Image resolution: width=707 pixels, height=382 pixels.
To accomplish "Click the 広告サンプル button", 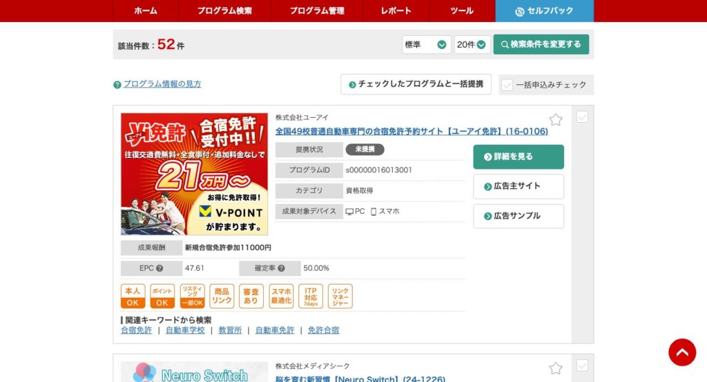I will point(519,217).
